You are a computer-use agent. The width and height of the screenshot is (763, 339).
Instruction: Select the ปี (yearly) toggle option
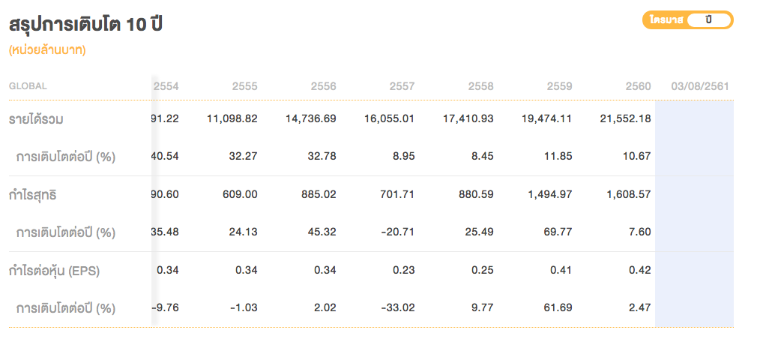tap(708, 20)
